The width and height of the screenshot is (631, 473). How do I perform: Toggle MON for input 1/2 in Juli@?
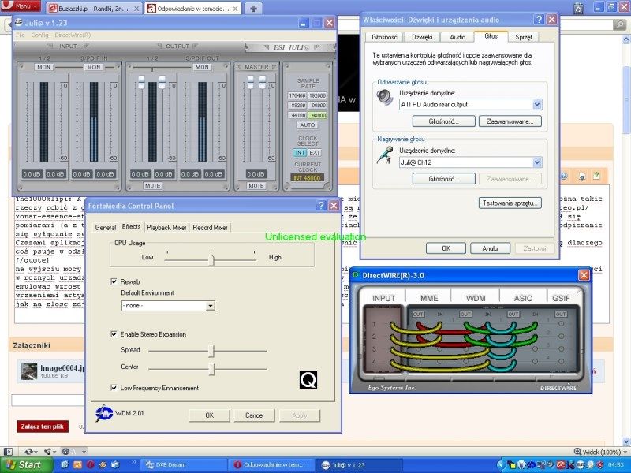[x=44, y=67]
